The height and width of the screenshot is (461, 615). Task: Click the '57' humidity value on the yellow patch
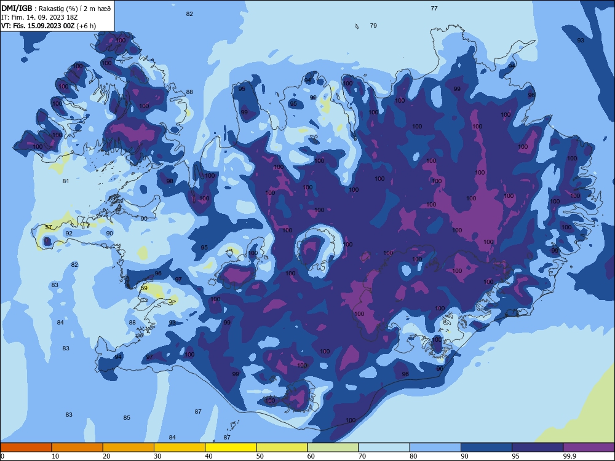point(49,227)
